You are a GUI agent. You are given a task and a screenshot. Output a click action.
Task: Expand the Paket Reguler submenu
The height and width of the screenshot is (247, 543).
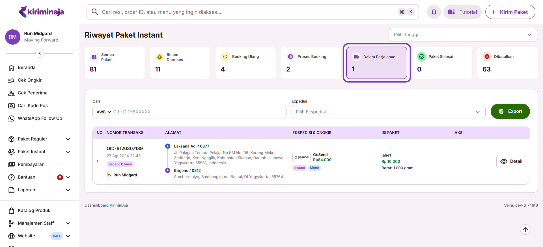coord(68,139)
